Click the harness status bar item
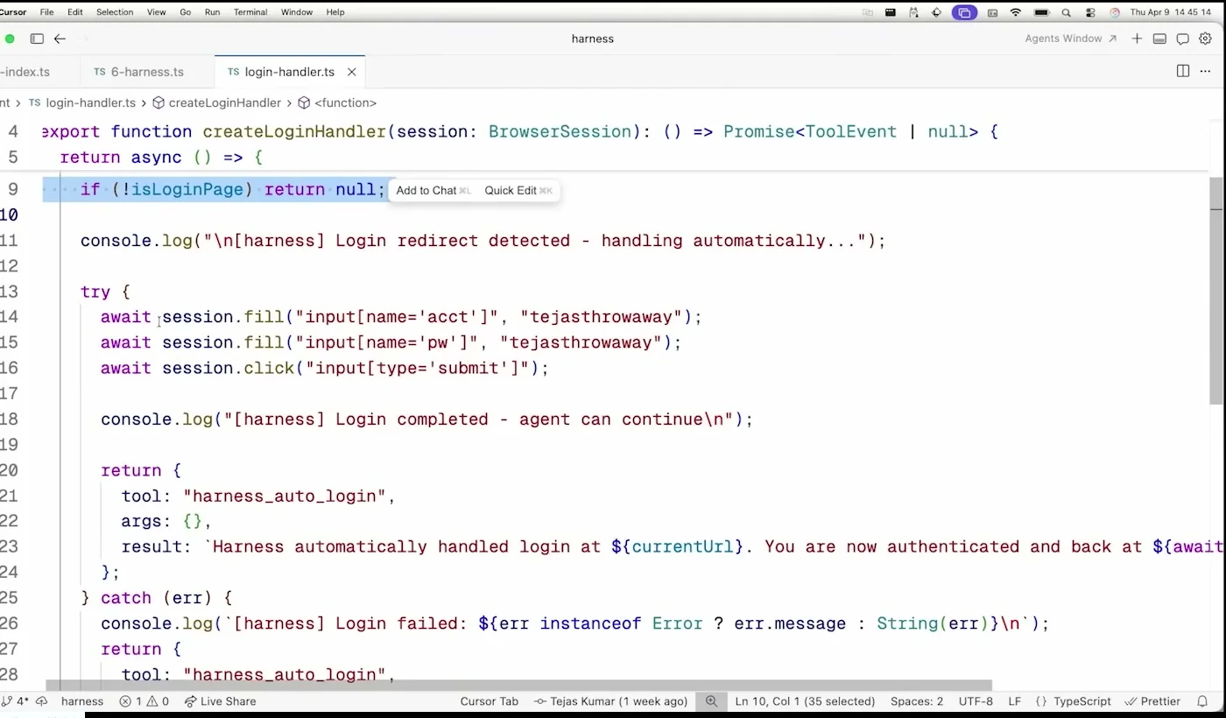This screenshot has height=718, width=1226. click(x=82, y=701)
